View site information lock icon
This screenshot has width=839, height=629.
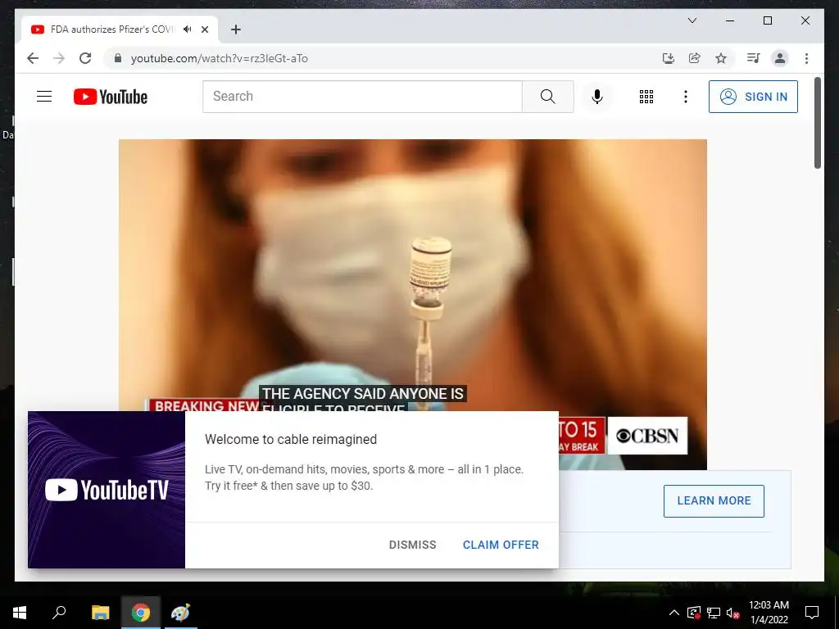pyautogui.click(x=118, y=58)
